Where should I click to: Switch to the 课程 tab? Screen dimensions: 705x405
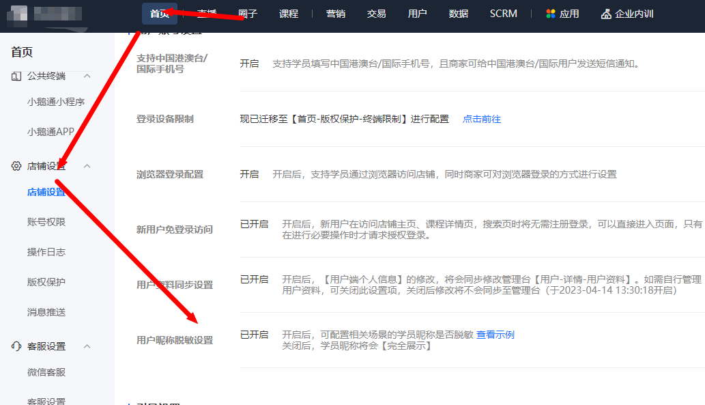[x=289, y=14]
